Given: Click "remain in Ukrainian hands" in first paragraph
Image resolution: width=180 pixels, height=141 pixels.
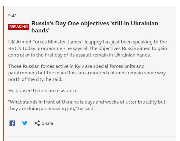Looking at the screenshot, I should (123, 55).
